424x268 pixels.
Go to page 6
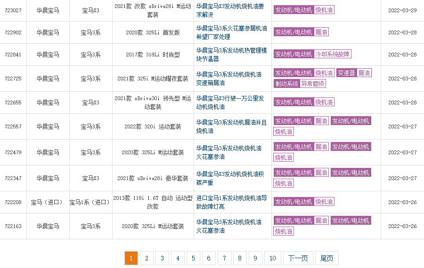209,258
